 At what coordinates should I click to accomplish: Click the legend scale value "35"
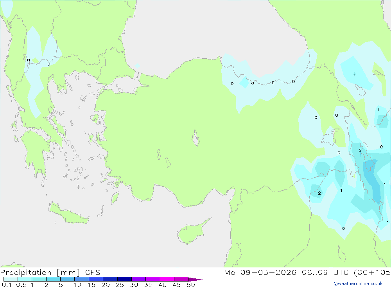(148, 285)
